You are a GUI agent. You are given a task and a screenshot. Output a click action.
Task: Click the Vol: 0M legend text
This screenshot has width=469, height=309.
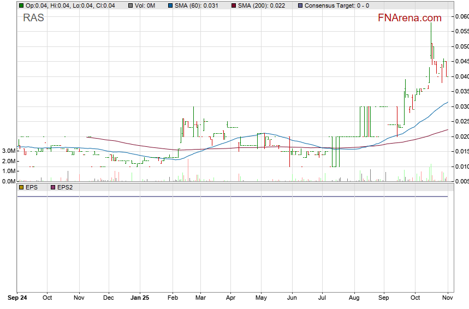coord(145,5)
